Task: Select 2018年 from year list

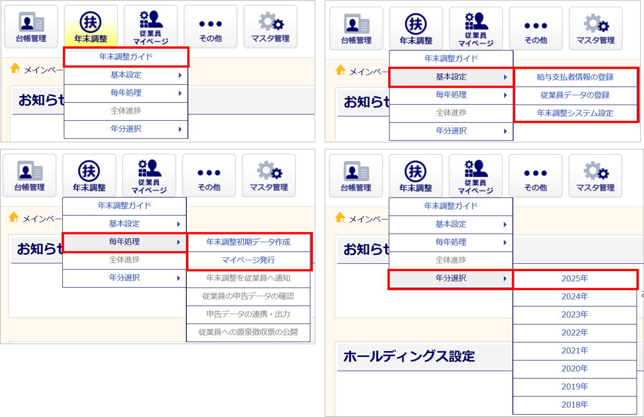Action: click(x=575, y=405)
